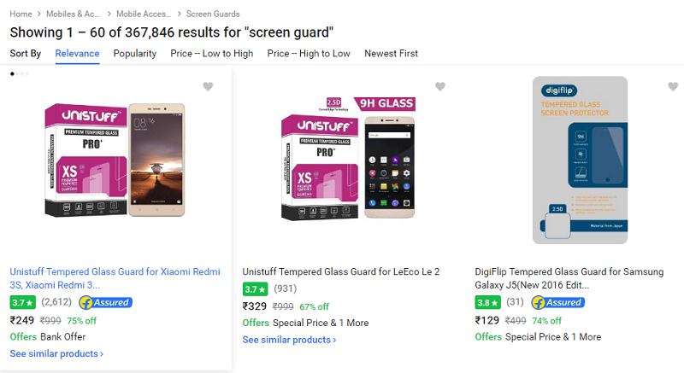The height and width of the screenshot is (373, 684).
Task: Click 3.7 rating badge for LeEco guard
Action: (x=256, y=289)
